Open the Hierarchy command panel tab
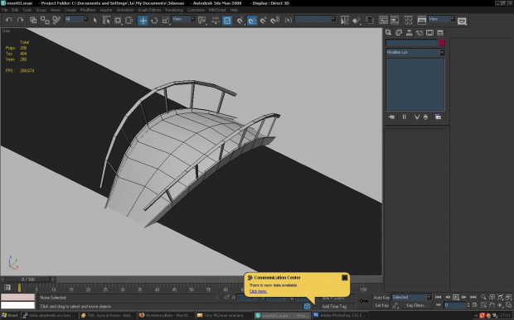 point(409,33)
